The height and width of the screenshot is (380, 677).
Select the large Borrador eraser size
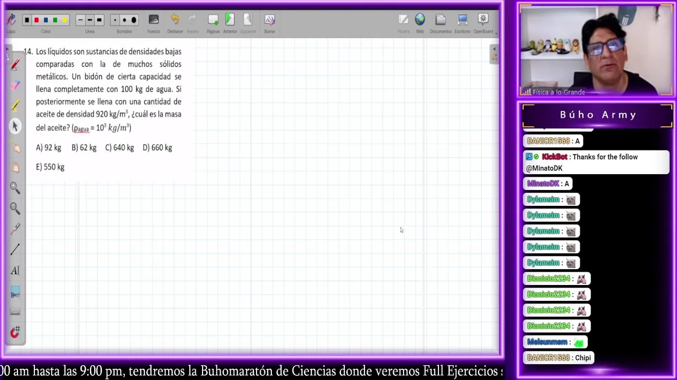click(133, 20)
